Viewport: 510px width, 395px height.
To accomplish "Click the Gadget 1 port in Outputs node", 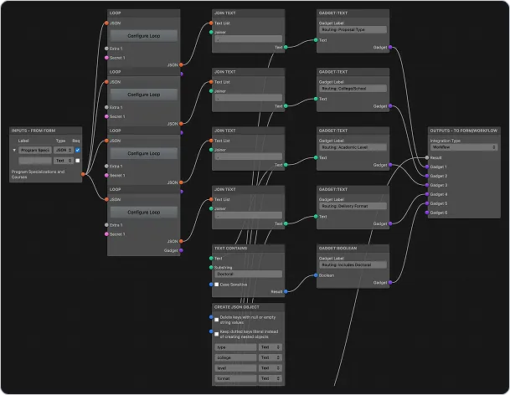I will click(x=427, y=167).
